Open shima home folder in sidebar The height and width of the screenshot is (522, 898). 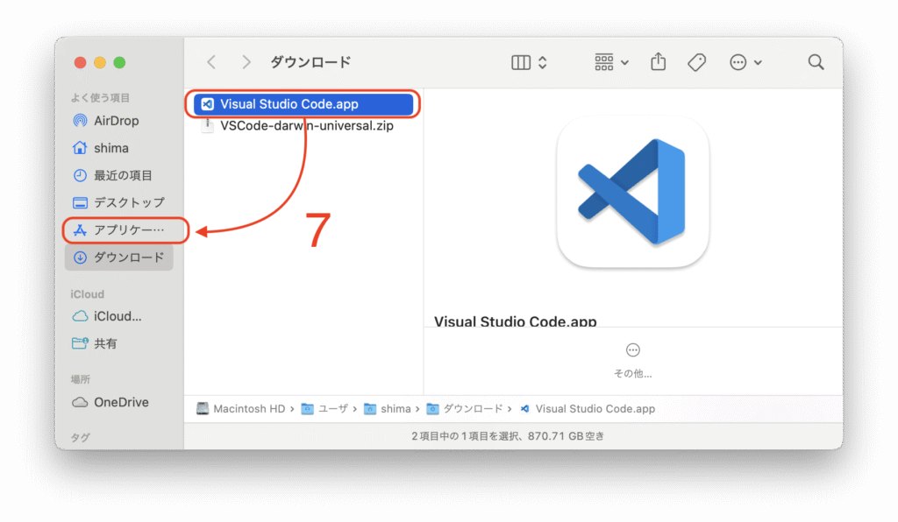(x=119, y=148)
